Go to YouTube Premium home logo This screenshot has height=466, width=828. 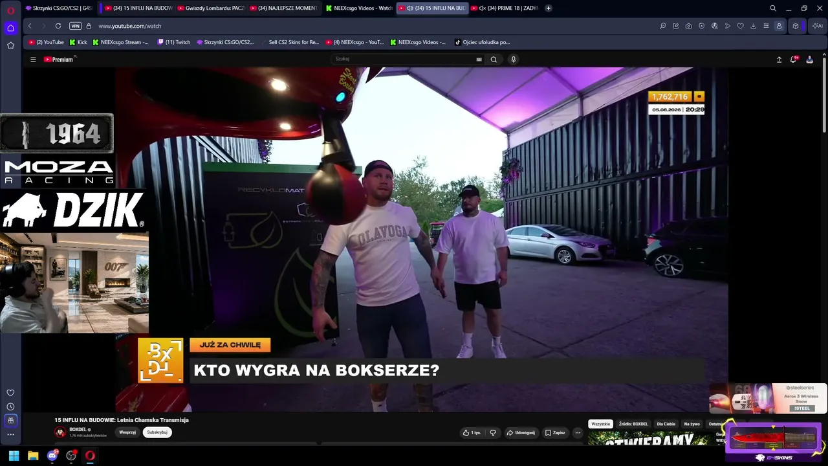[60, 60]
